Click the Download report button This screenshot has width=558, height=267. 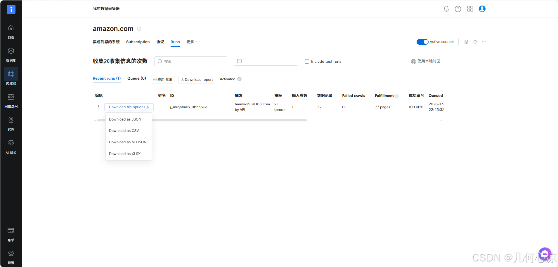tap(197, 80)
